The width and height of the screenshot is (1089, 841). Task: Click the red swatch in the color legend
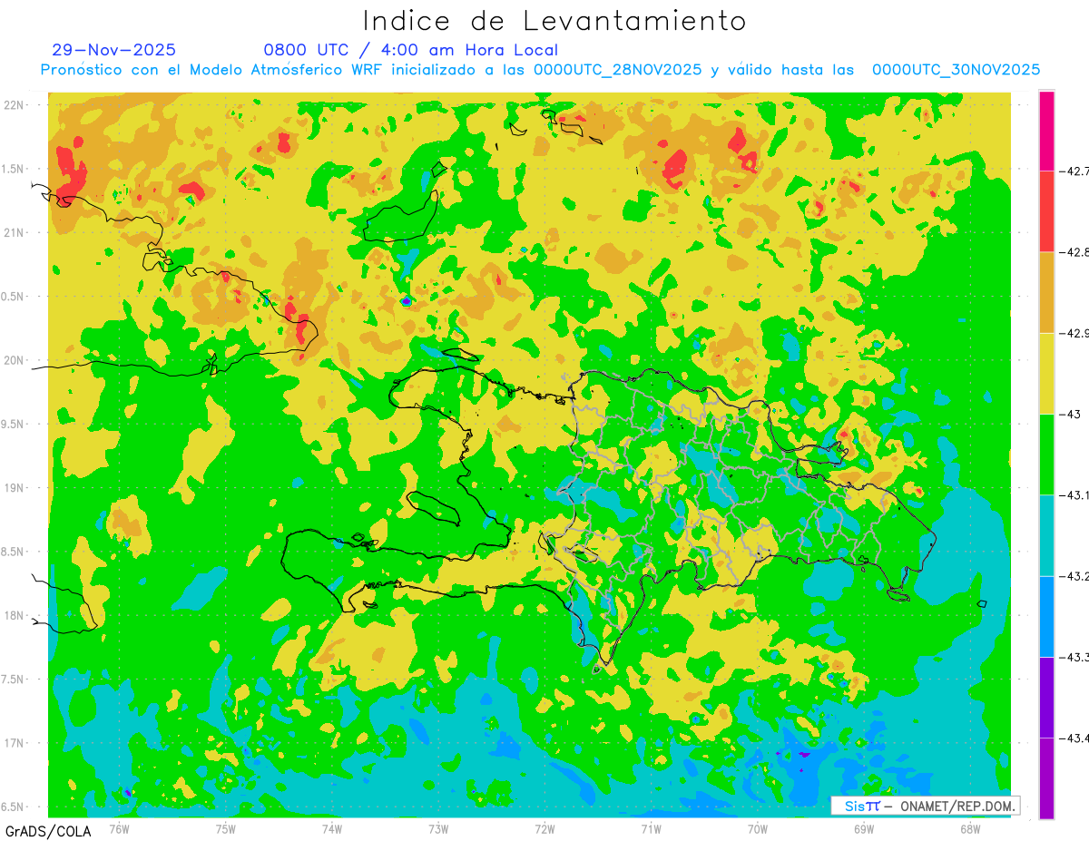(x=1046, y=210)
